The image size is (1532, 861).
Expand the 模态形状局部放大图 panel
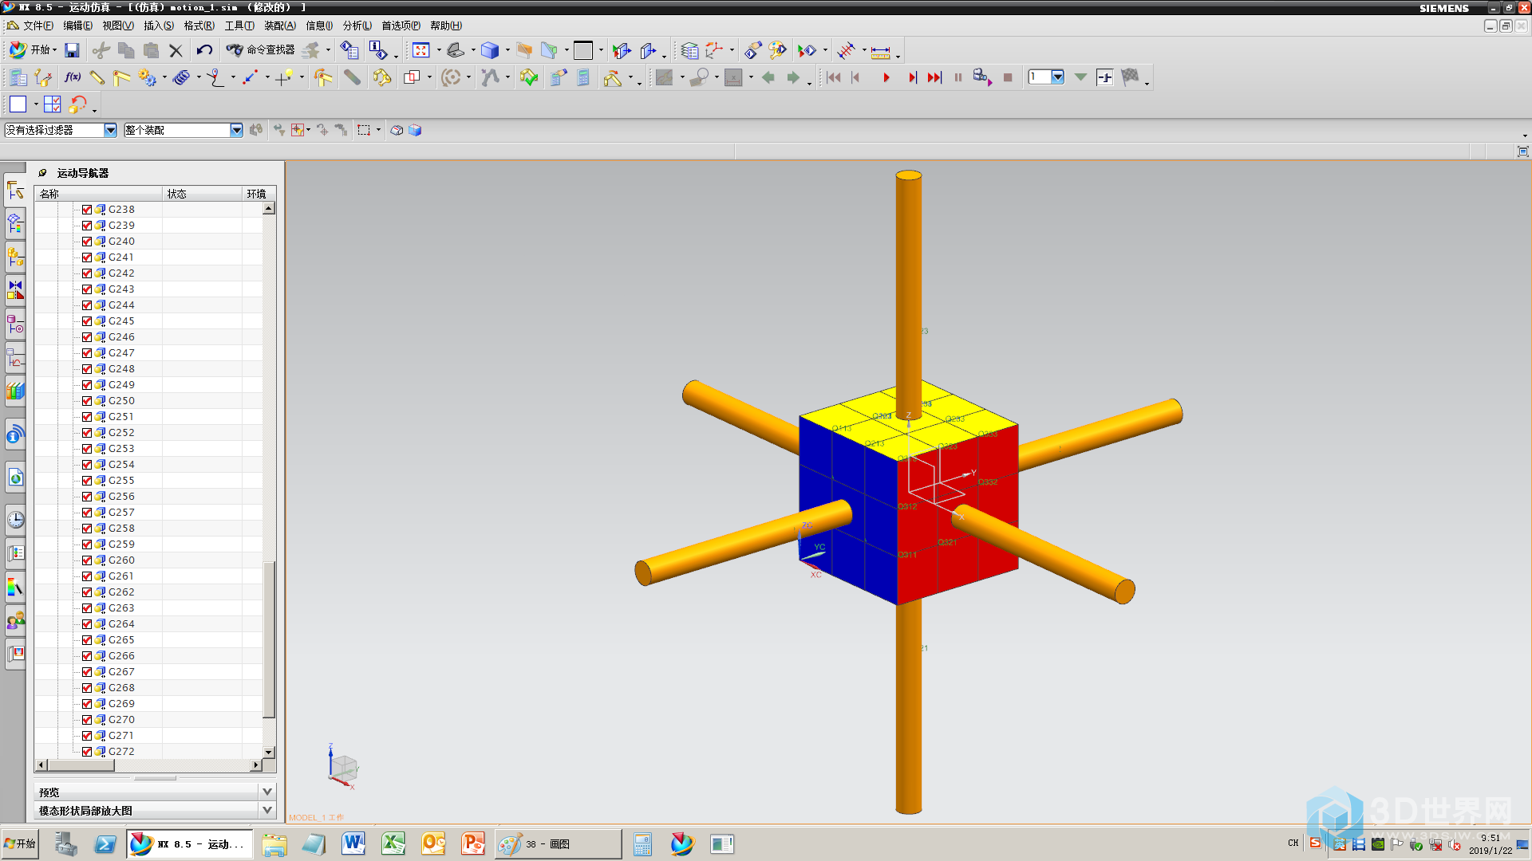pyautogui.click(x=267, y=810)
